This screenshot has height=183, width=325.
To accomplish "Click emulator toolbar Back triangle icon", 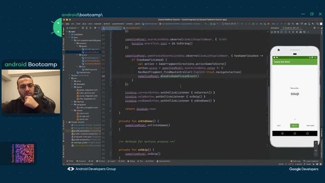I will coord(289,32).
